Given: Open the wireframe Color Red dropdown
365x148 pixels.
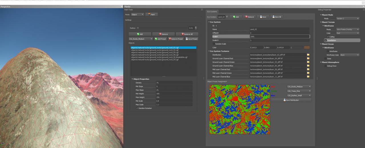Looking at the screenshot, I should click(348, 33).
